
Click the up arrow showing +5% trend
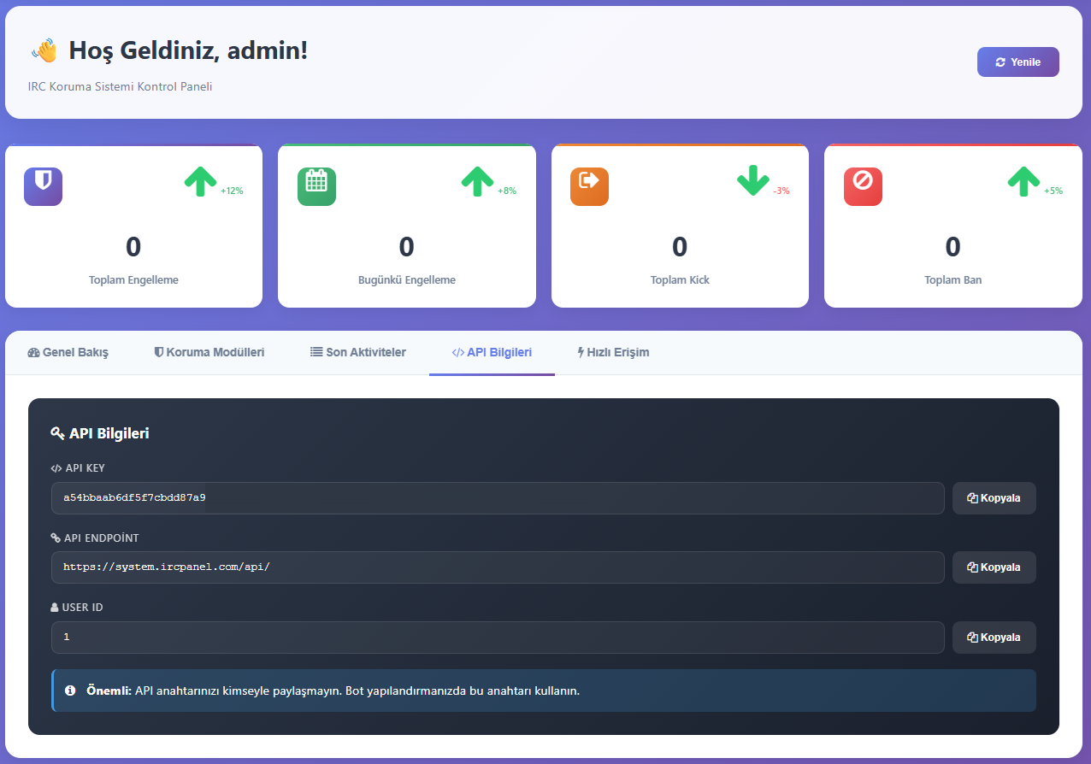coord(1023,181)
